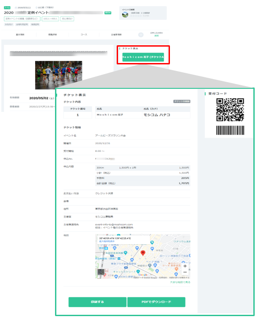Click the 受付コード heading

tap(218, 94)
